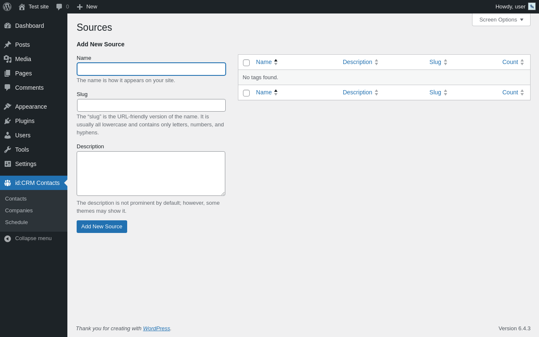This screenshot has width=539, height=337.
Task: Sort the table by Name in header
Action: [264, 62]
